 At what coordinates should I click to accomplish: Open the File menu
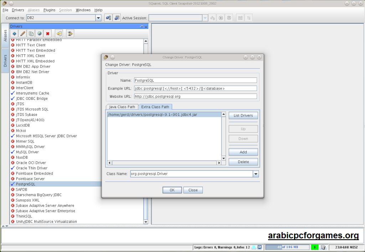[x=5, y=10]
